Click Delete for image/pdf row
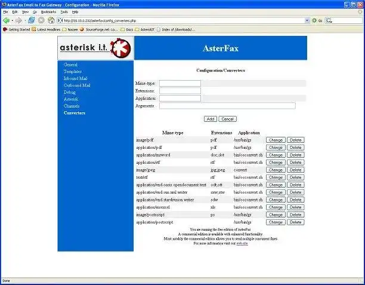Screen dimensions: 365x285 coord(295,140)
